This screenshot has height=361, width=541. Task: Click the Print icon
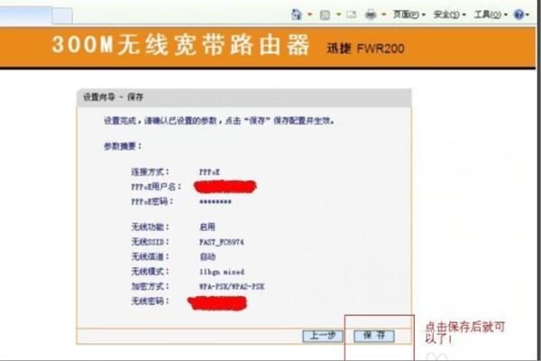click(x=371, y=14)
